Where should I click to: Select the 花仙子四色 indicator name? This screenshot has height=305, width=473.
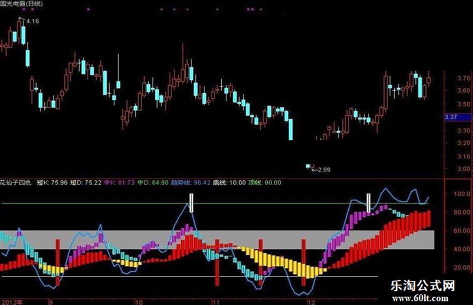[16, 182]
